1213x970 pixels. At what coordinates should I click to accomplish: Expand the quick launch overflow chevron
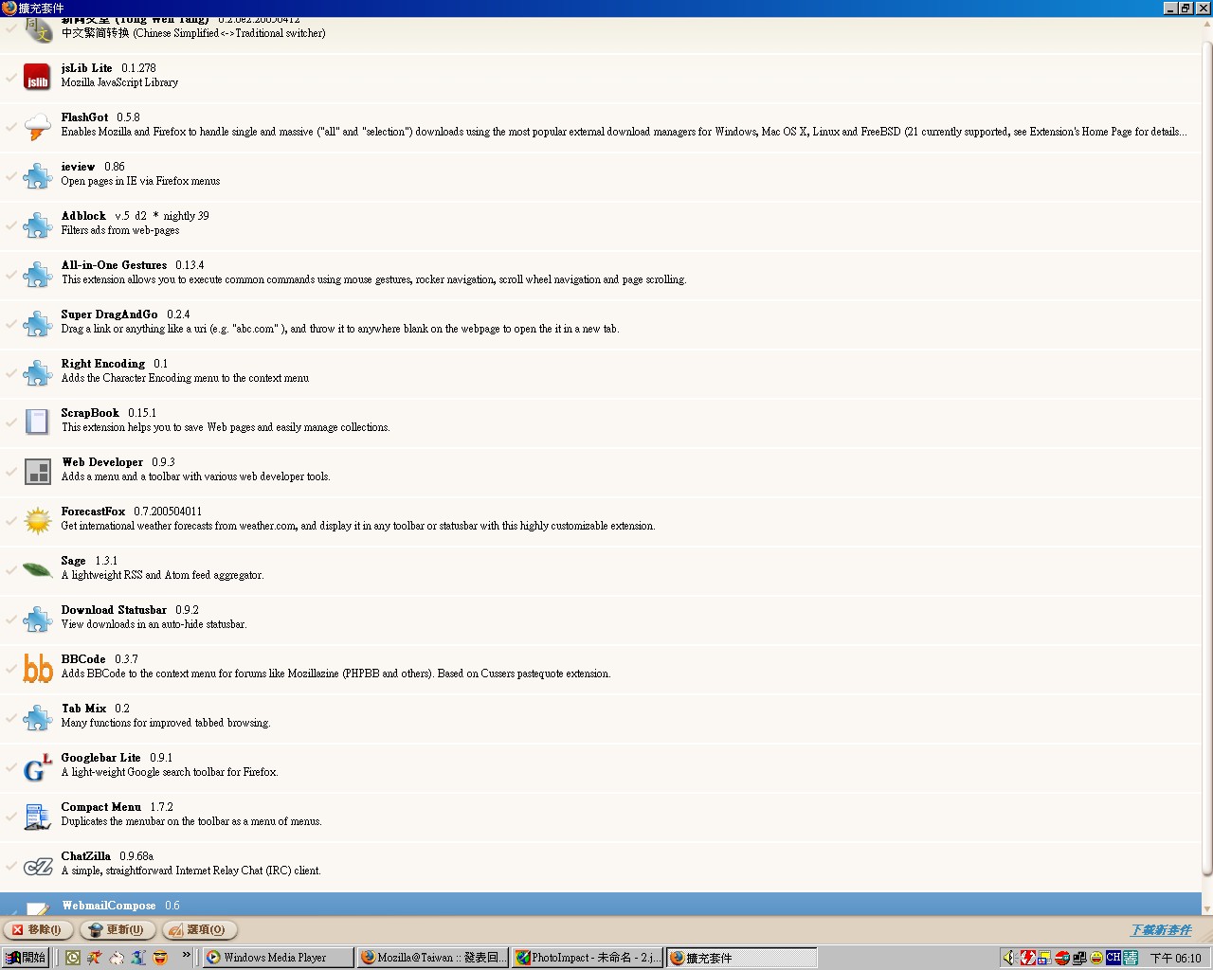click(x=186, y=956)
